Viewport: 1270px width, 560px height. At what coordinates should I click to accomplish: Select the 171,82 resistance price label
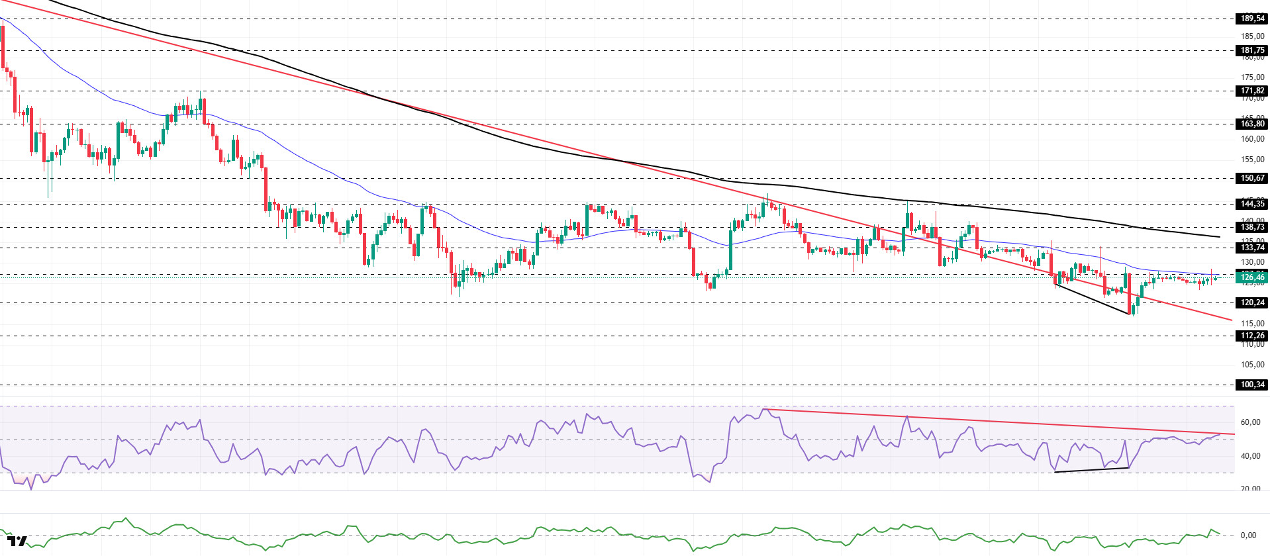coord(1251,91)
